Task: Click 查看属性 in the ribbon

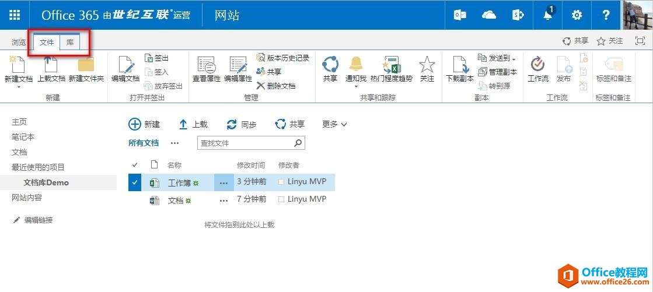Action: (207, 69)
